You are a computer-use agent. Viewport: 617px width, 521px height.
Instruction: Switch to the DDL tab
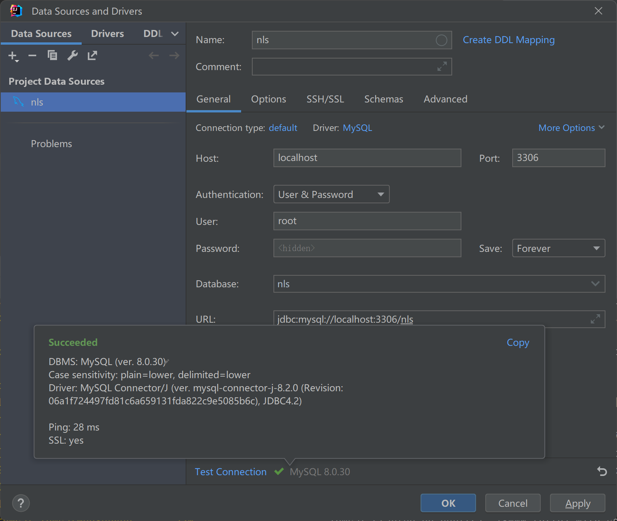[x=153, y=34]
